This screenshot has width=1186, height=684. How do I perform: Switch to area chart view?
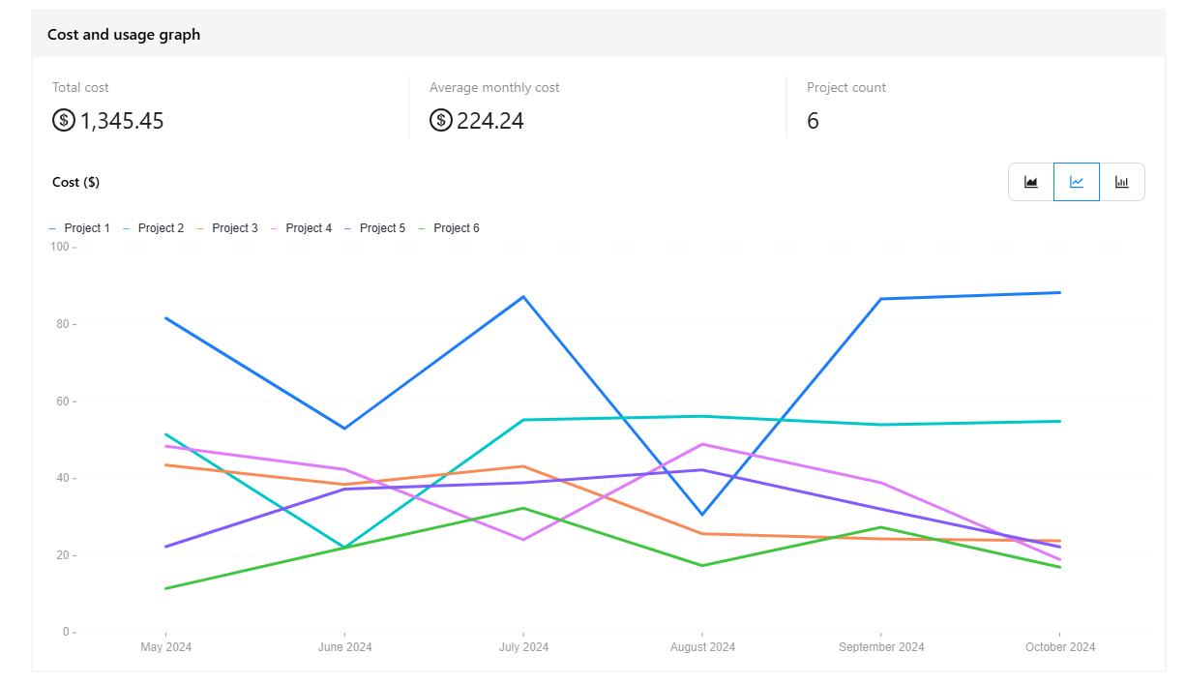[x=1031, y=182]
